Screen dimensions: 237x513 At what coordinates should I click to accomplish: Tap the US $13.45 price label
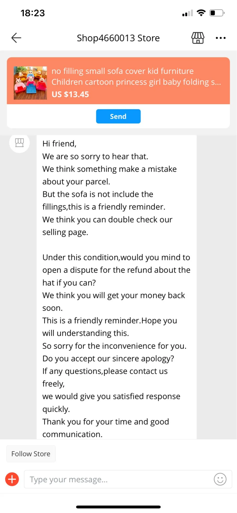click(70, 94)
